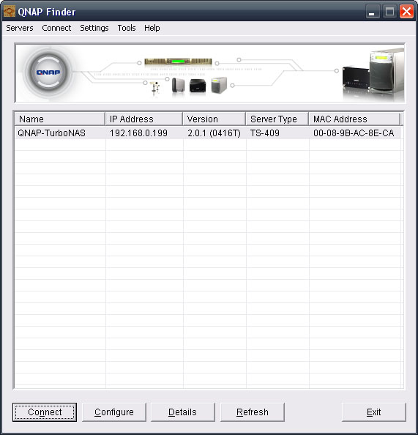Screen dimensions: 418x435
Task: Open server Details
Action: 182,412
